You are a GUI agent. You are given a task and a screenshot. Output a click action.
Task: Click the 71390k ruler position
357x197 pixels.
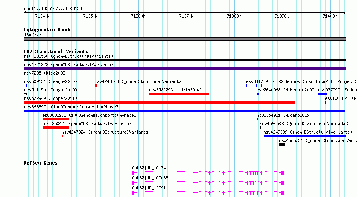(282, 16)
